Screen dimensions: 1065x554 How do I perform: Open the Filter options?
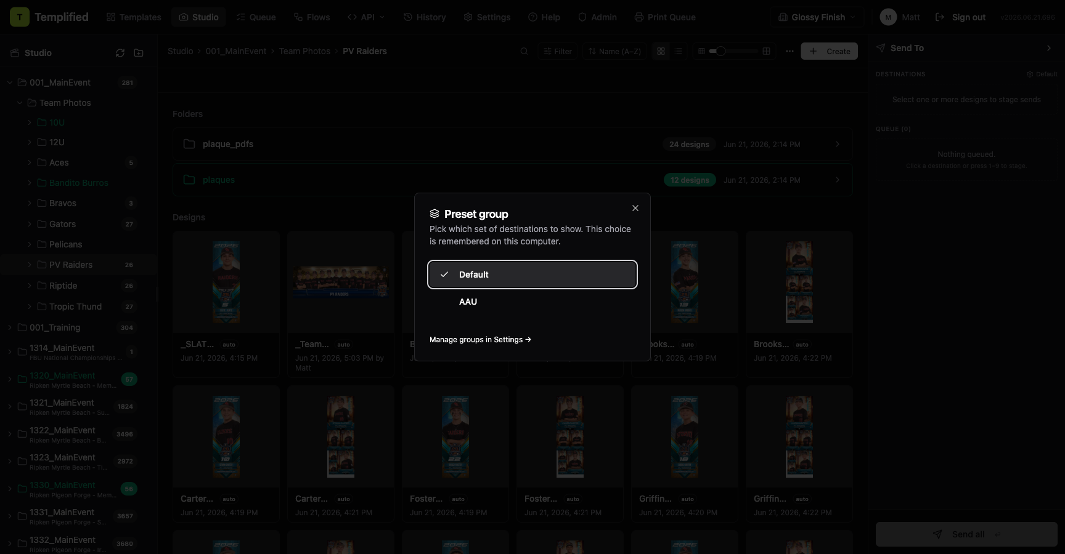point(558,51)
